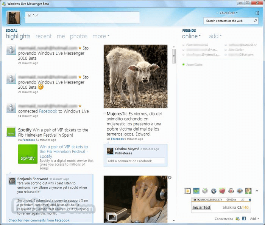
Task: Click the blue mouse globe icon
Action: [x=214, y=191]
